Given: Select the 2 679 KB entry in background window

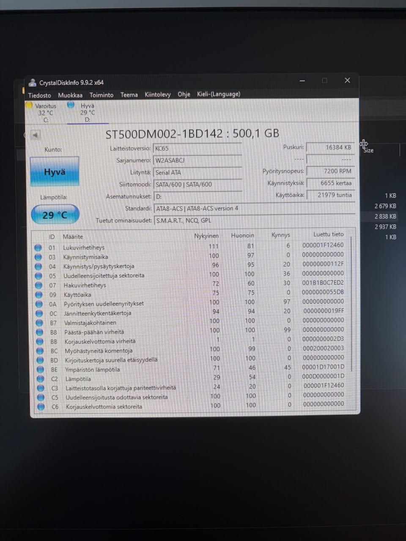Looking at the screenshot, I should coord(385,206).
